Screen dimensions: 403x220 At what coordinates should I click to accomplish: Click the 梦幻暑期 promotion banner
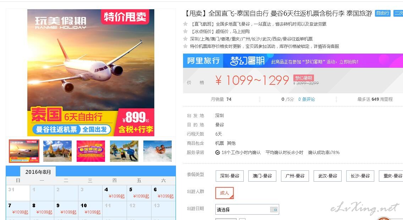click(x=293, y=61)
